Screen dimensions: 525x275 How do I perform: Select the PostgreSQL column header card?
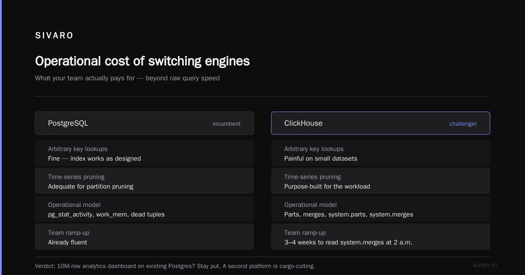pos(144,123)
